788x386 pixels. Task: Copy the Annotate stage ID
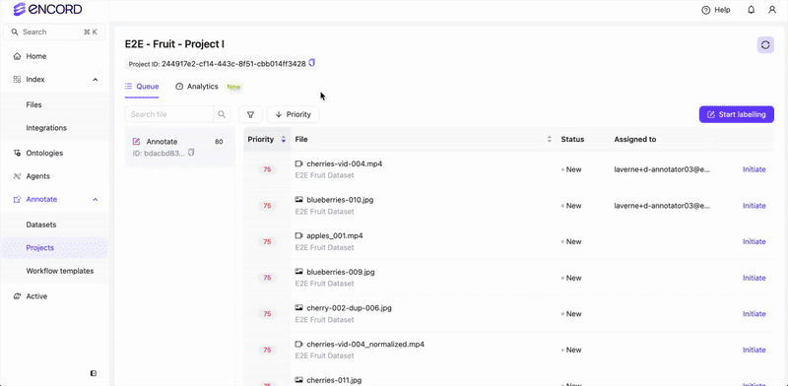[x=191, y=153]
